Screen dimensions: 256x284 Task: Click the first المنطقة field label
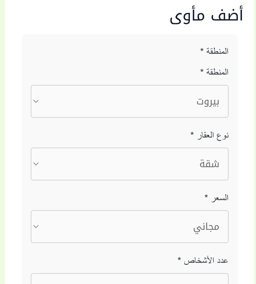(214, 51)
